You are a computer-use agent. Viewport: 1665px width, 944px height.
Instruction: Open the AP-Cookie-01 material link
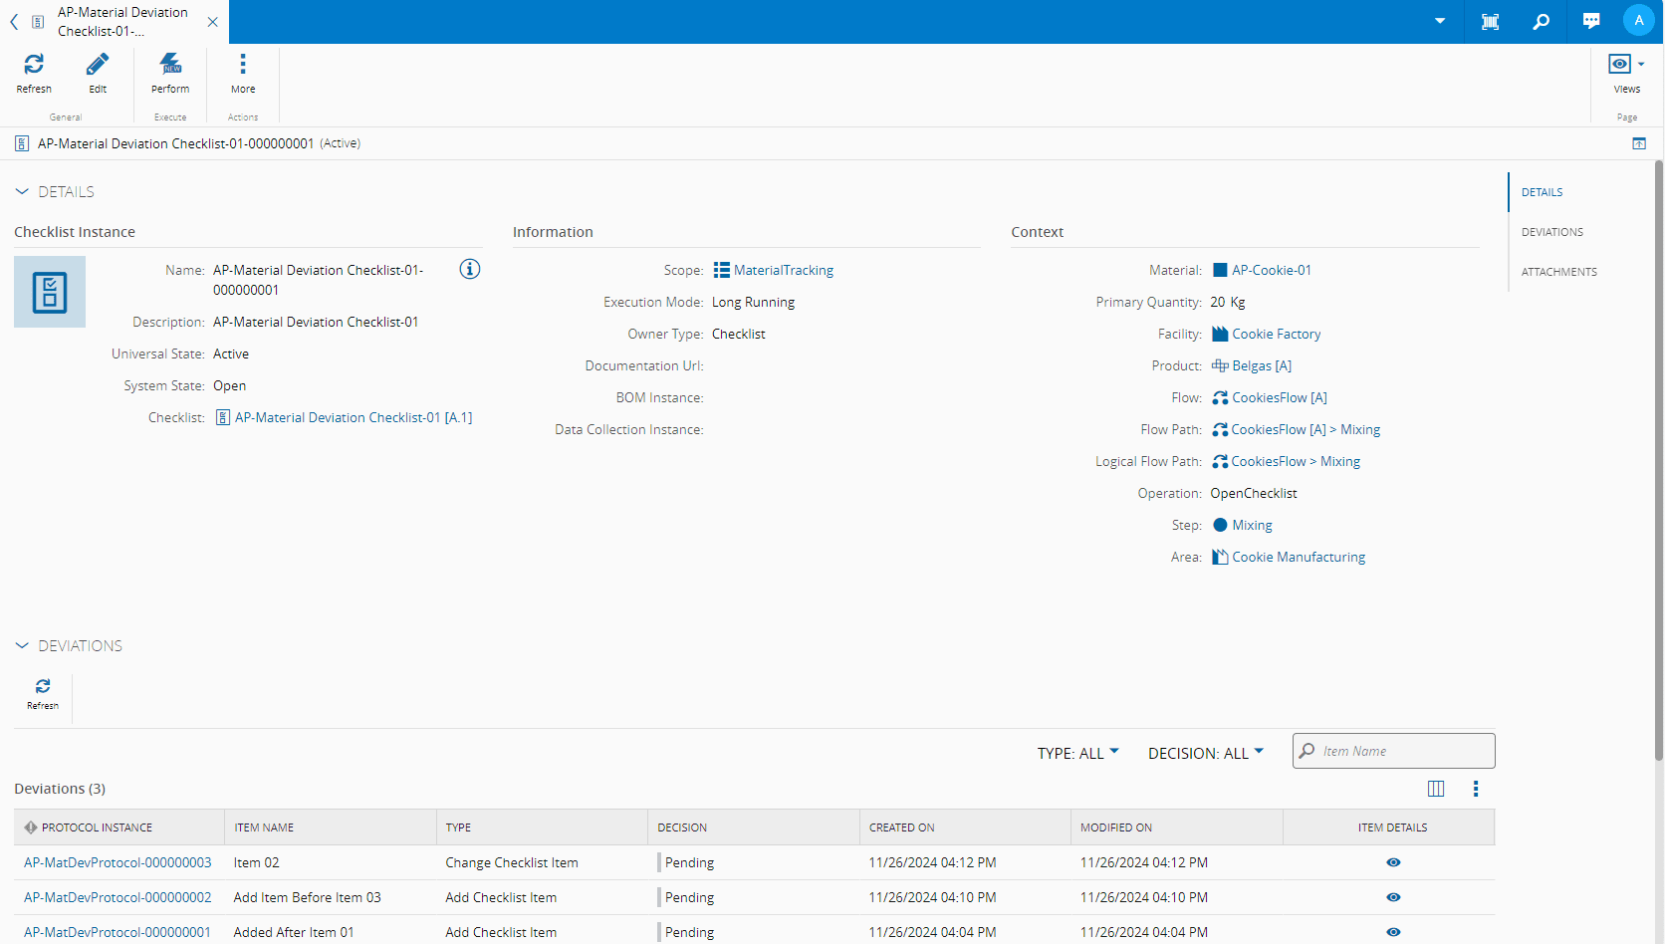[1271, 270]
